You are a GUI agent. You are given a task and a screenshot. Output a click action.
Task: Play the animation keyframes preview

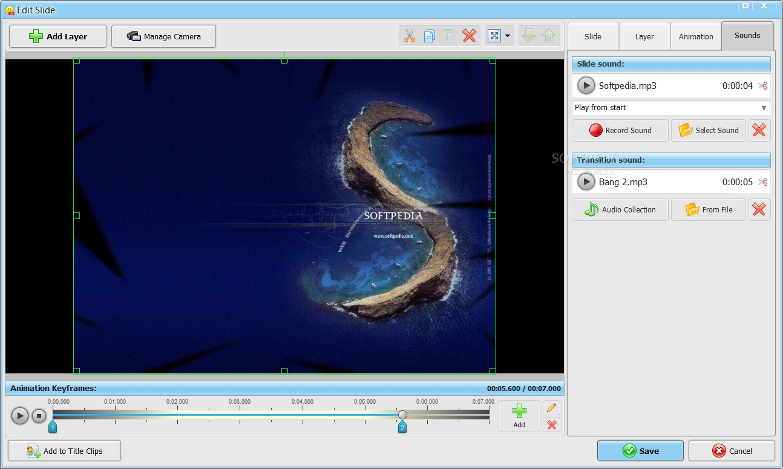pos(20,416)
